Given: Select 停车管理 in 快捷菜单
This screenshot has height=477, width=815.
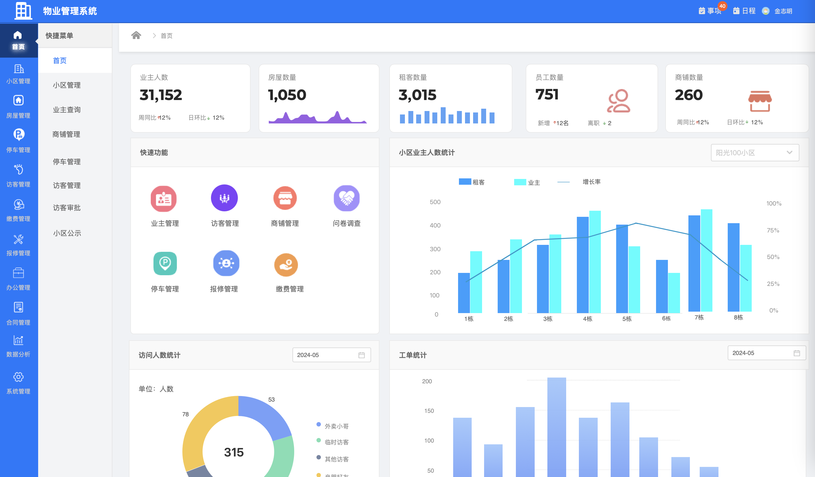Looking at the screenshot, I should pyautogui.click(x=67, y=162).
